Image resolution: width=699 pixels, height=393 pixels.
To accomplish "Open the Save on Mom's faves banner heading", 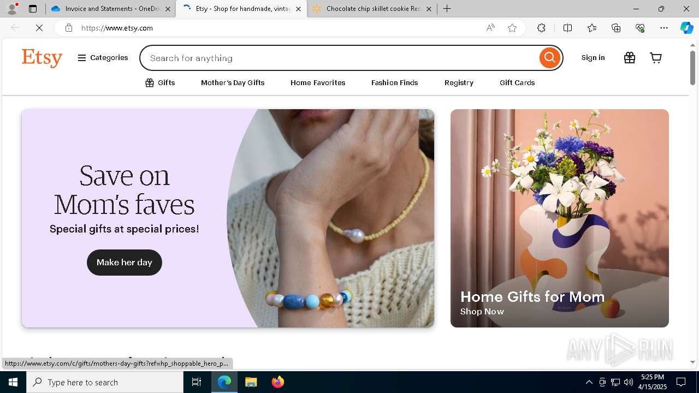I will tap(125, 190).
